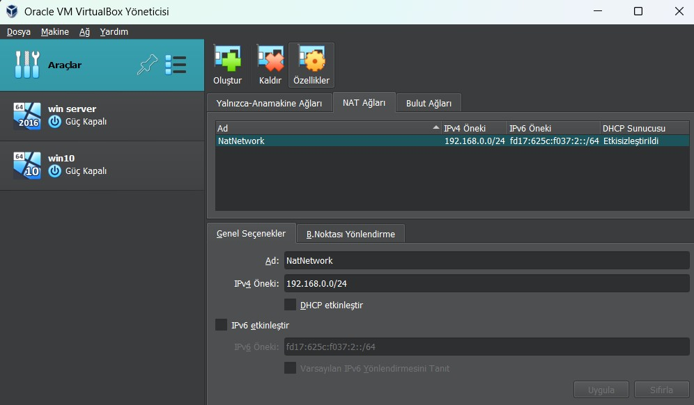Select the win10 machine name

tap(61, 158)
